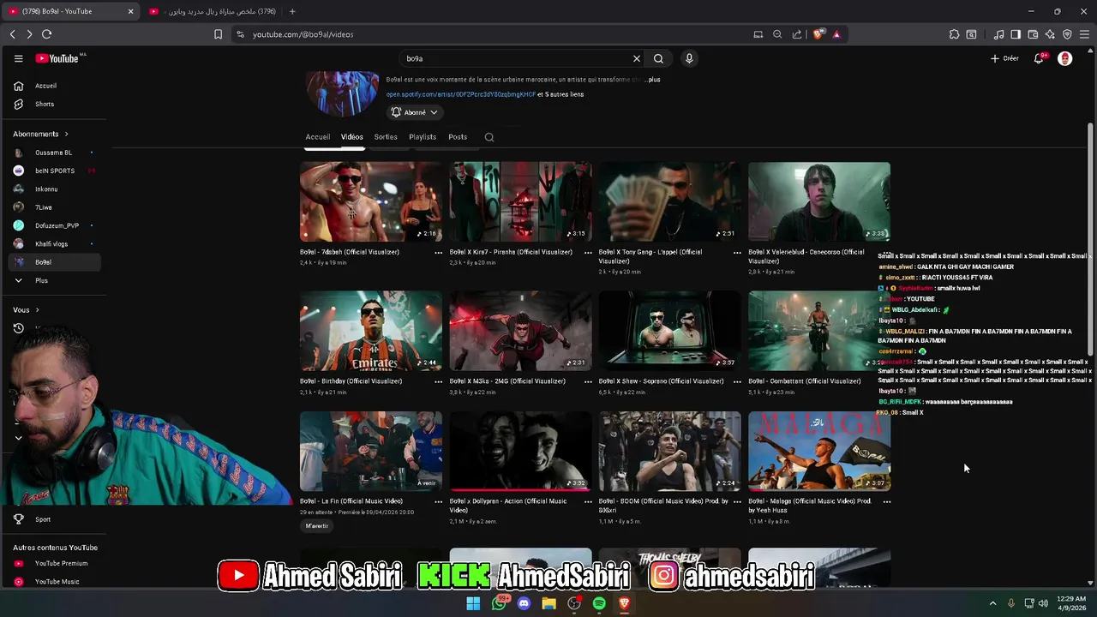Click the YouTube search input field
Screen dimensions: 1097x617
point(514,58)
